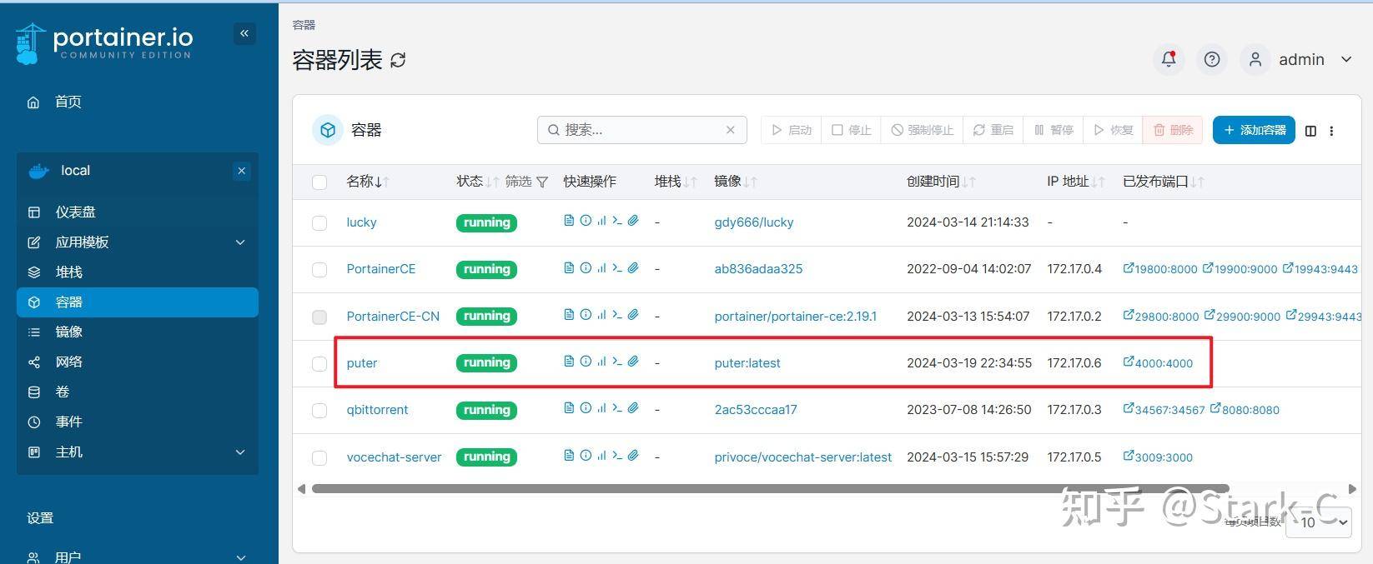This screenshot has width=1373, height=564.
Task: Check the PortainerCE-CN container checkbox
Action: 319,317
